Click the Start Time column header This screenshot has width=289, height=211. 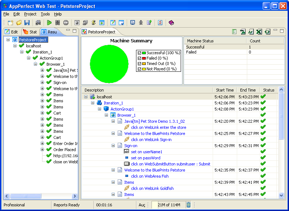225,90
